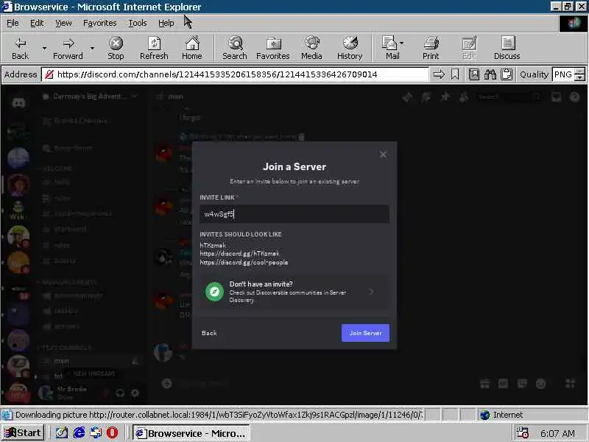Click the example invite hTKzmak text

pyautogui.click(x=213, y=245)
